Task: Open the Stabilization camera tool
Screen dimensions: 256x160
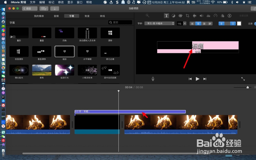Action: [x=195, y=16]
